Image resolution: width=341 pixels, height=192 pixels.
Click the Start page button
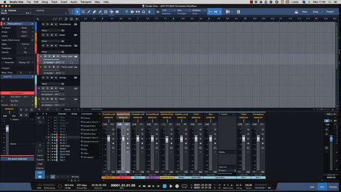click(305, 12)
